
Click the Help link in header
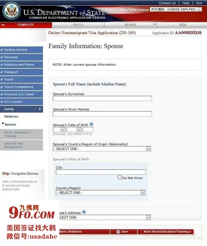(x=186, y=3)
